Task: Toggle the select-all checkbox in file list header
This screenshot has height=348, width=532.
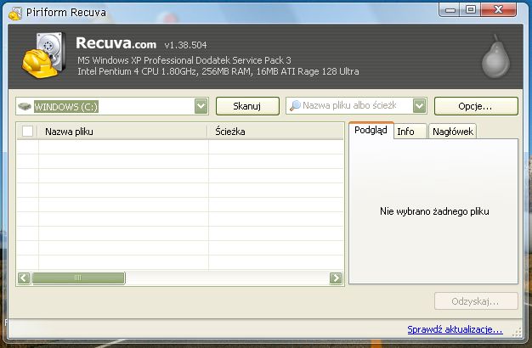Action: pyautogui.click(x=27, y=131)
